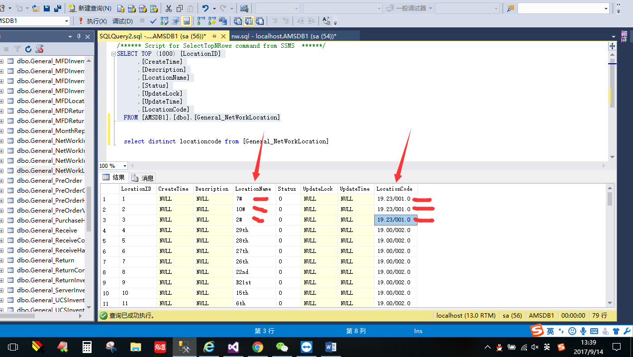Open Object Explorer window position dropdown arrow
The image size is (633, 357).
click(70, 36)
